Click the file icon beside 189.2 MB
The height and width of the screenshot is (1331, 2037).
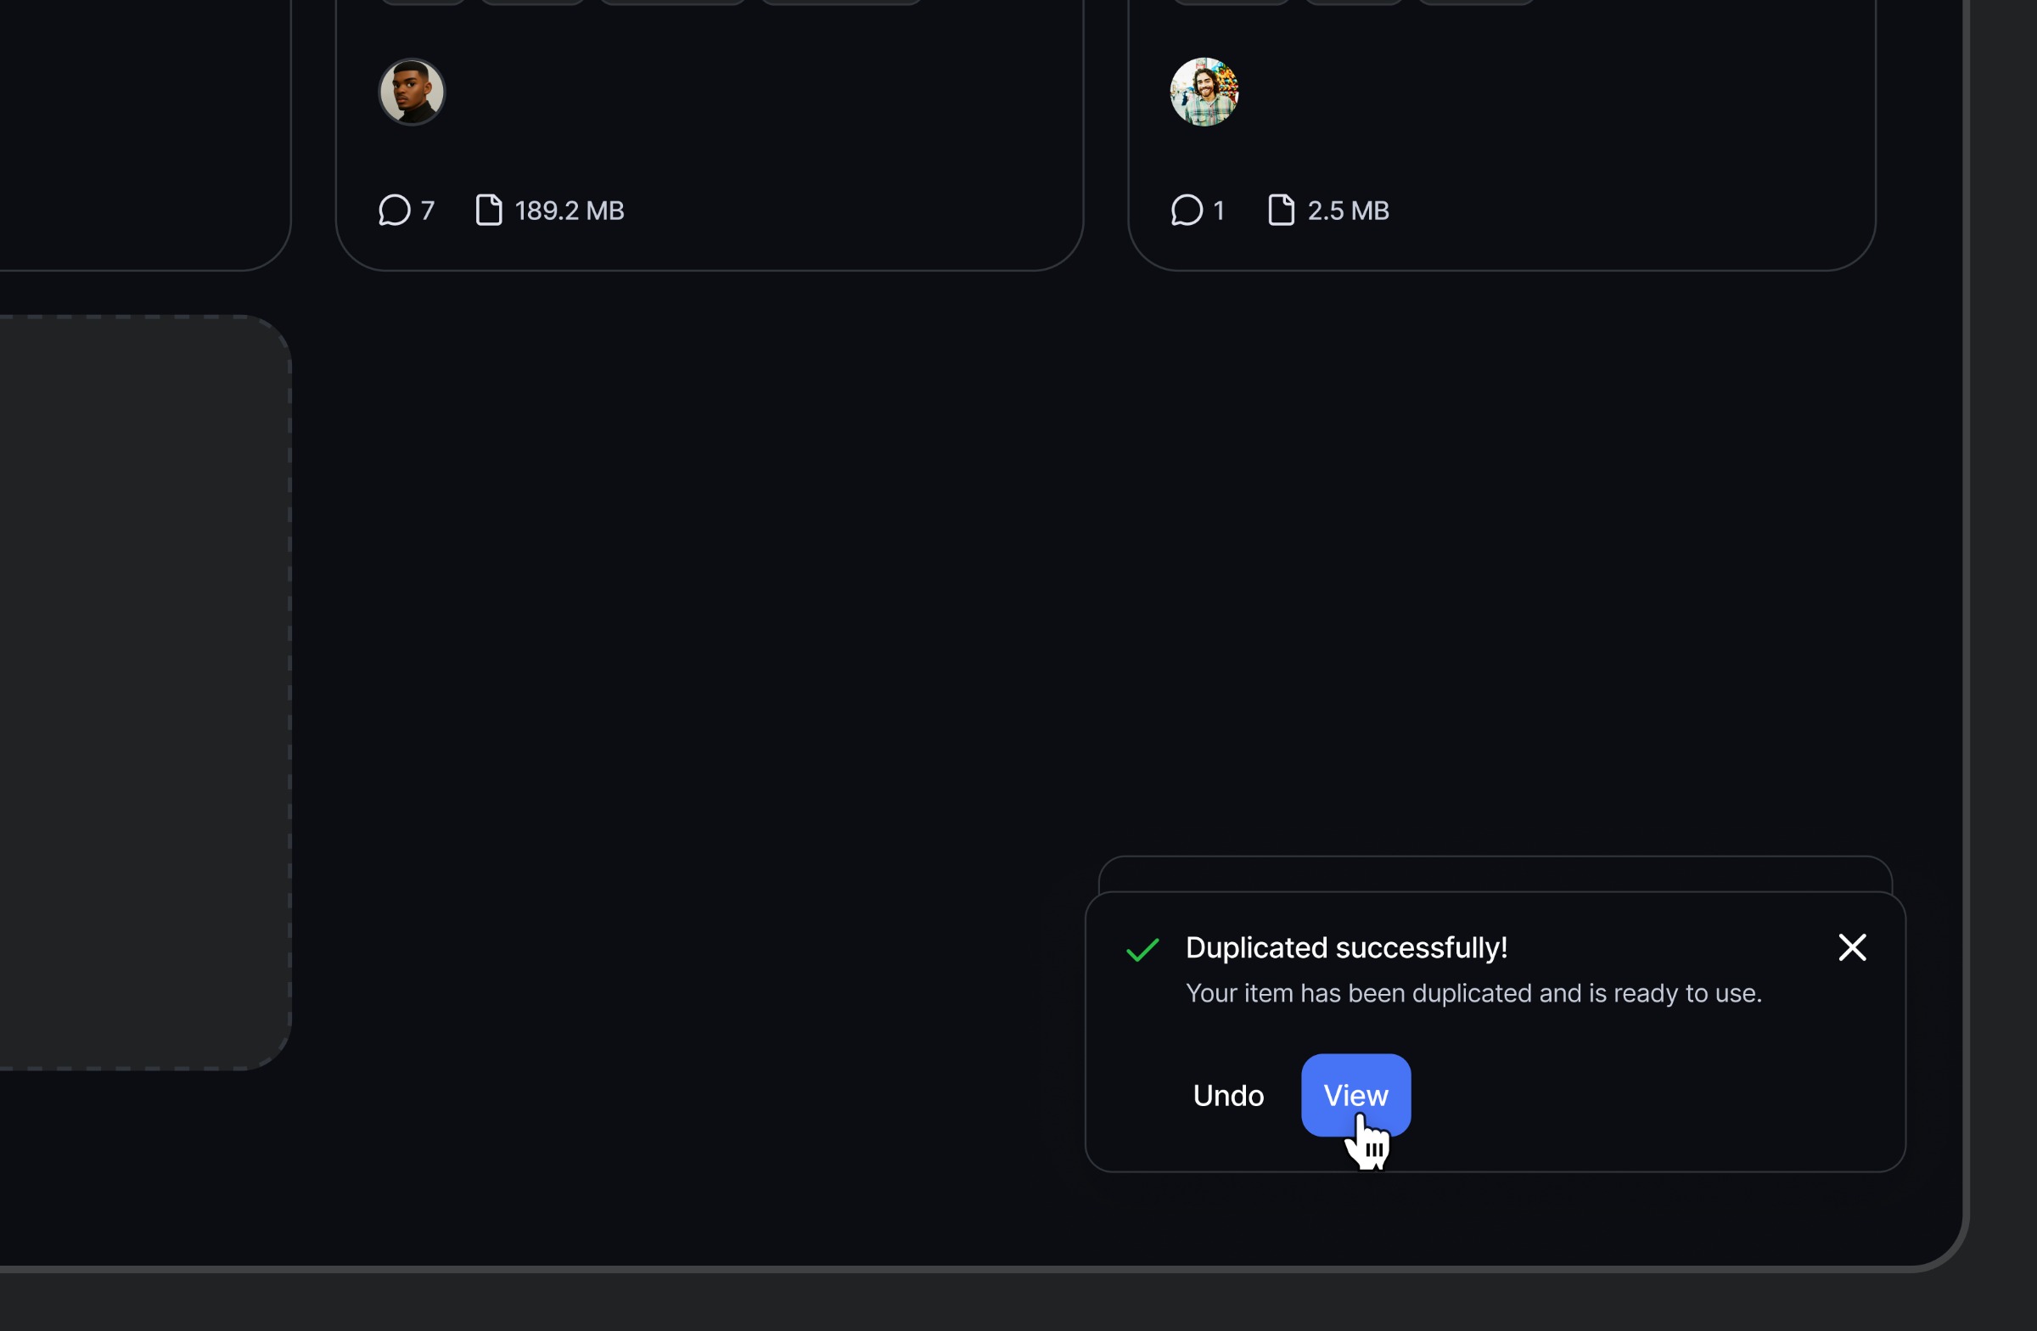489,211
